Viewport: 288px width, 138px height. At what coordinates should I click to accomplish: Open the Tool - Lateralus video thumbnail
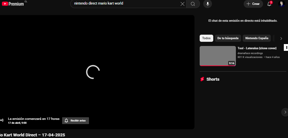click(218, 56)
